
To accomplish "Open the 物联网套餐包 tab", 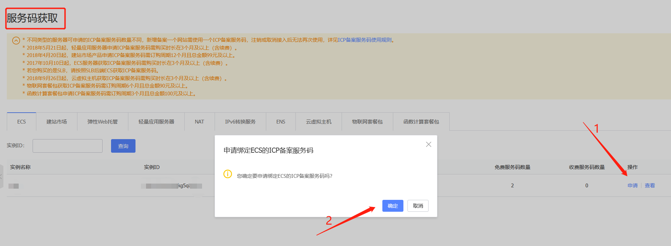I will 367,121.
